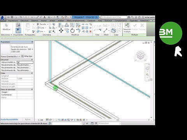This screenshot has height=140, width=187.
Task: Click the Zoom region icon in navigation bar
Action: point(147,75)
